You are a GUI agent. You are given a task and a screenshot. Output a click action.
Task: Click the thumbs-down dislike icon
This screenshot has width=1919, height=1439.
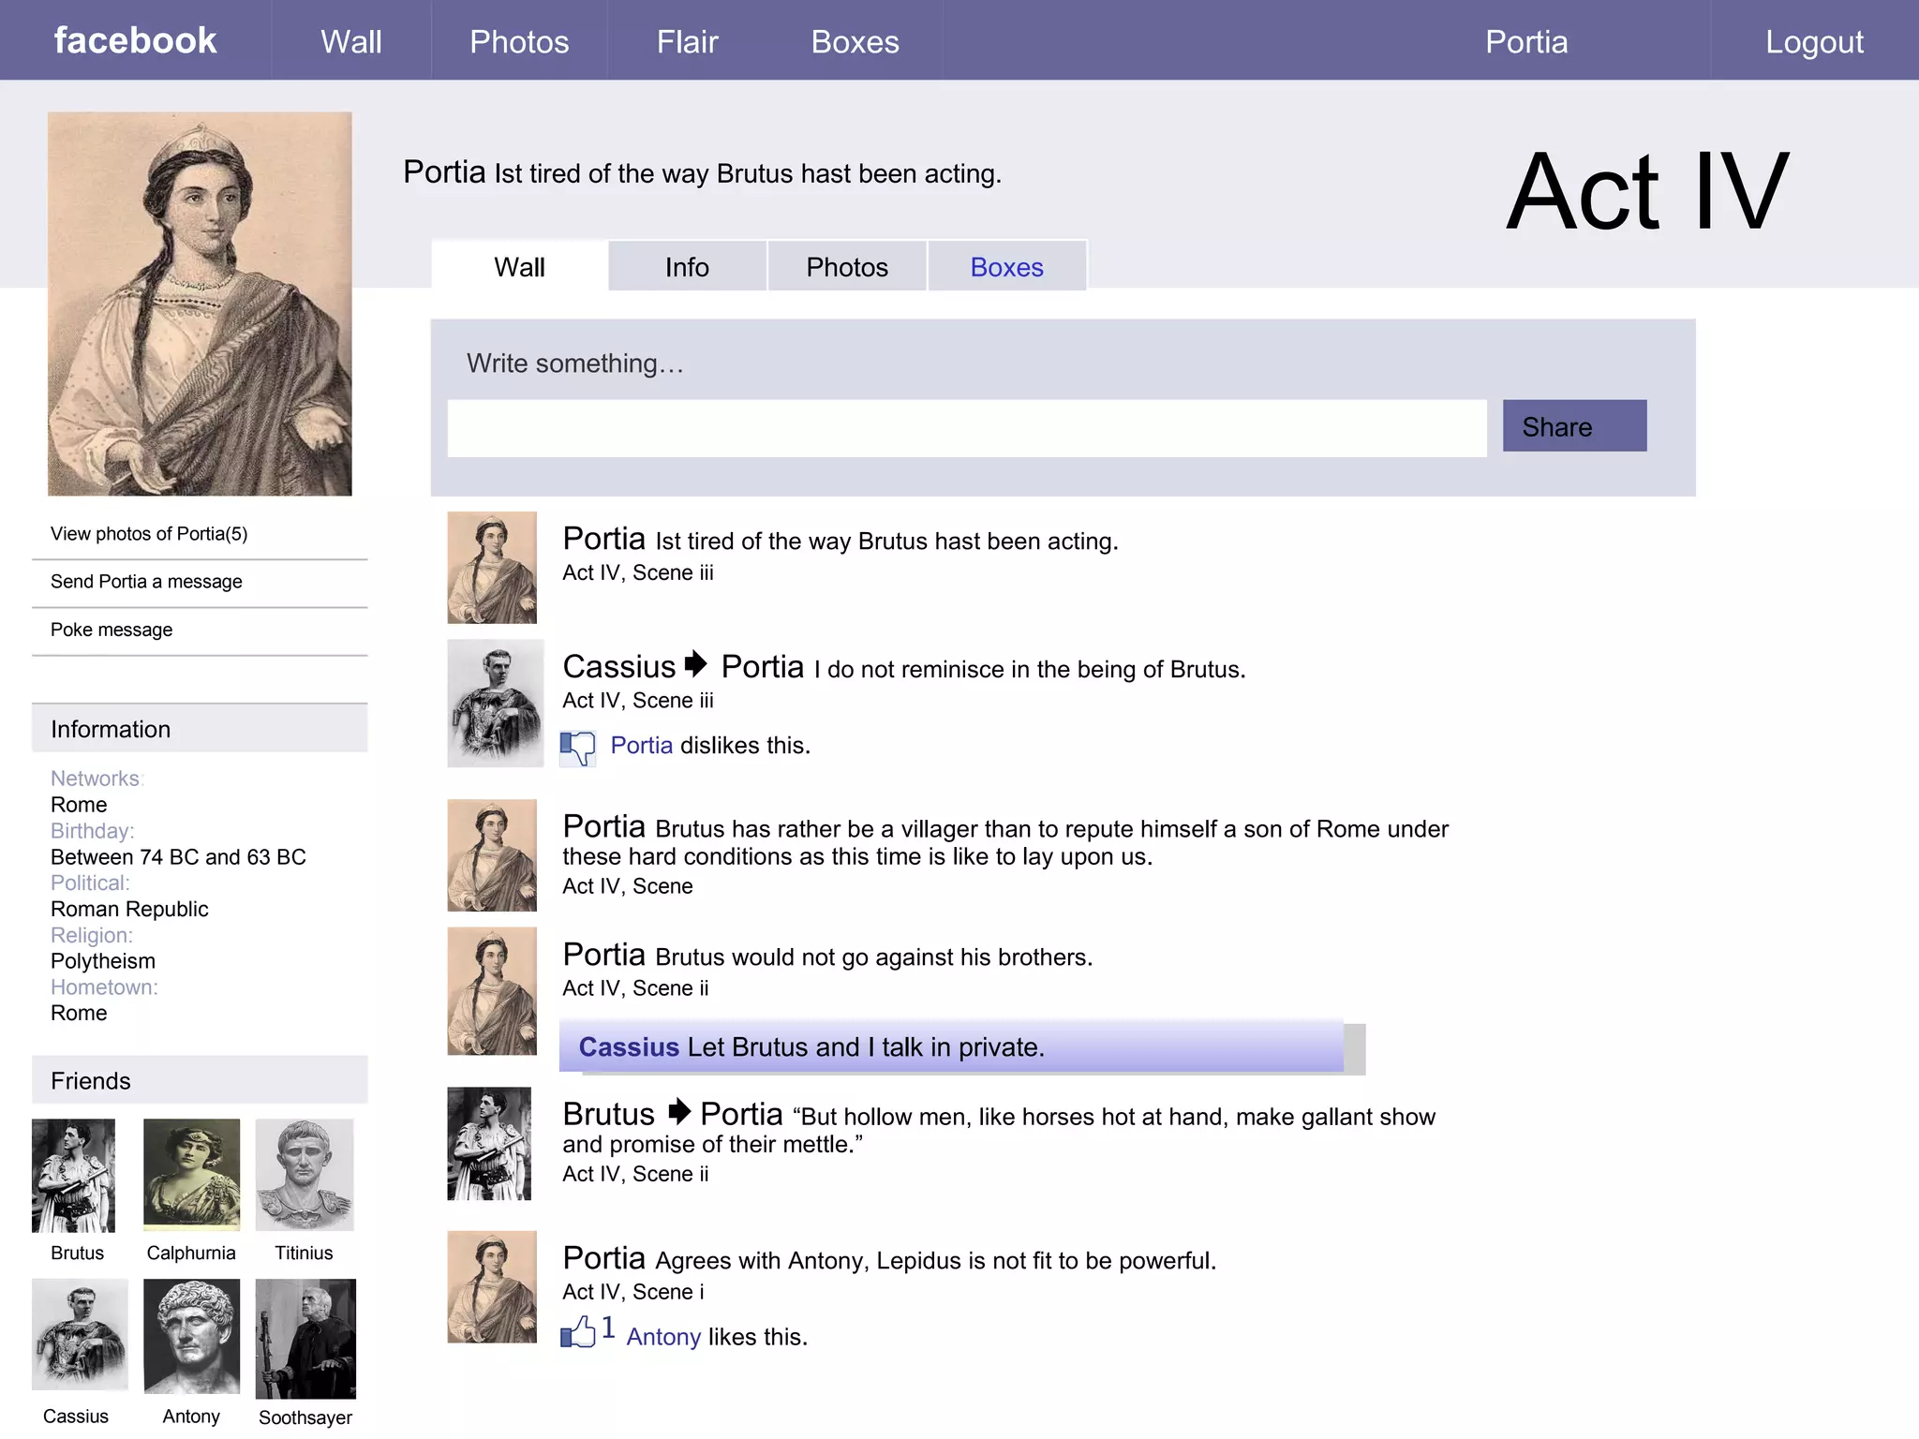tap(577, 748)
